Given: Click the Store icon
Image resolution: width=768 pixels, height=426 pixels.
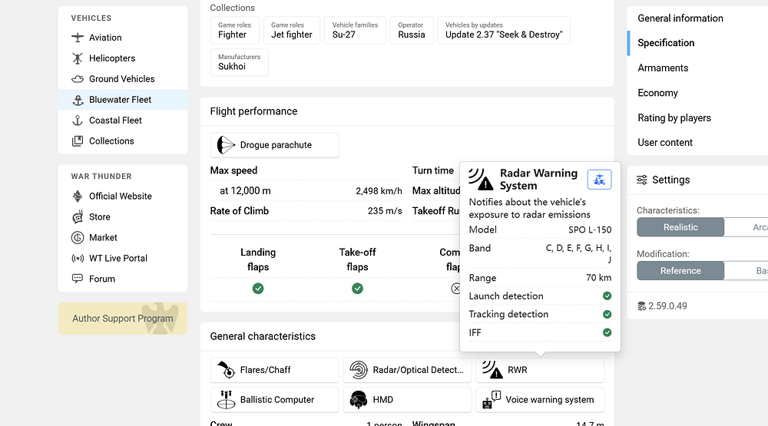Looking at the screenshot, I should [78, 217].
